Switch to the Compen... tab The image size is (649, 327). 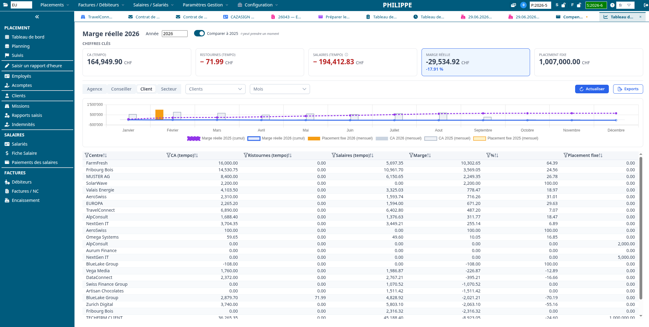pos(572,17)
